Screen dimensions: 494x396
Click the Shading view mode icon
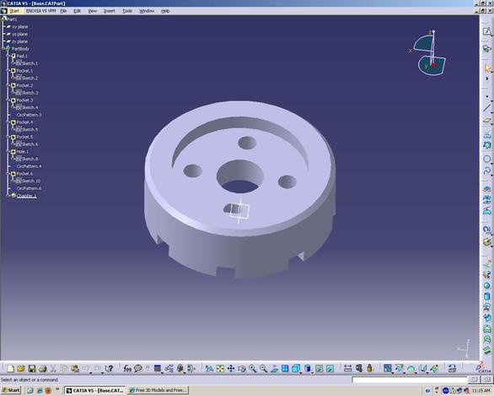point(308,368)
